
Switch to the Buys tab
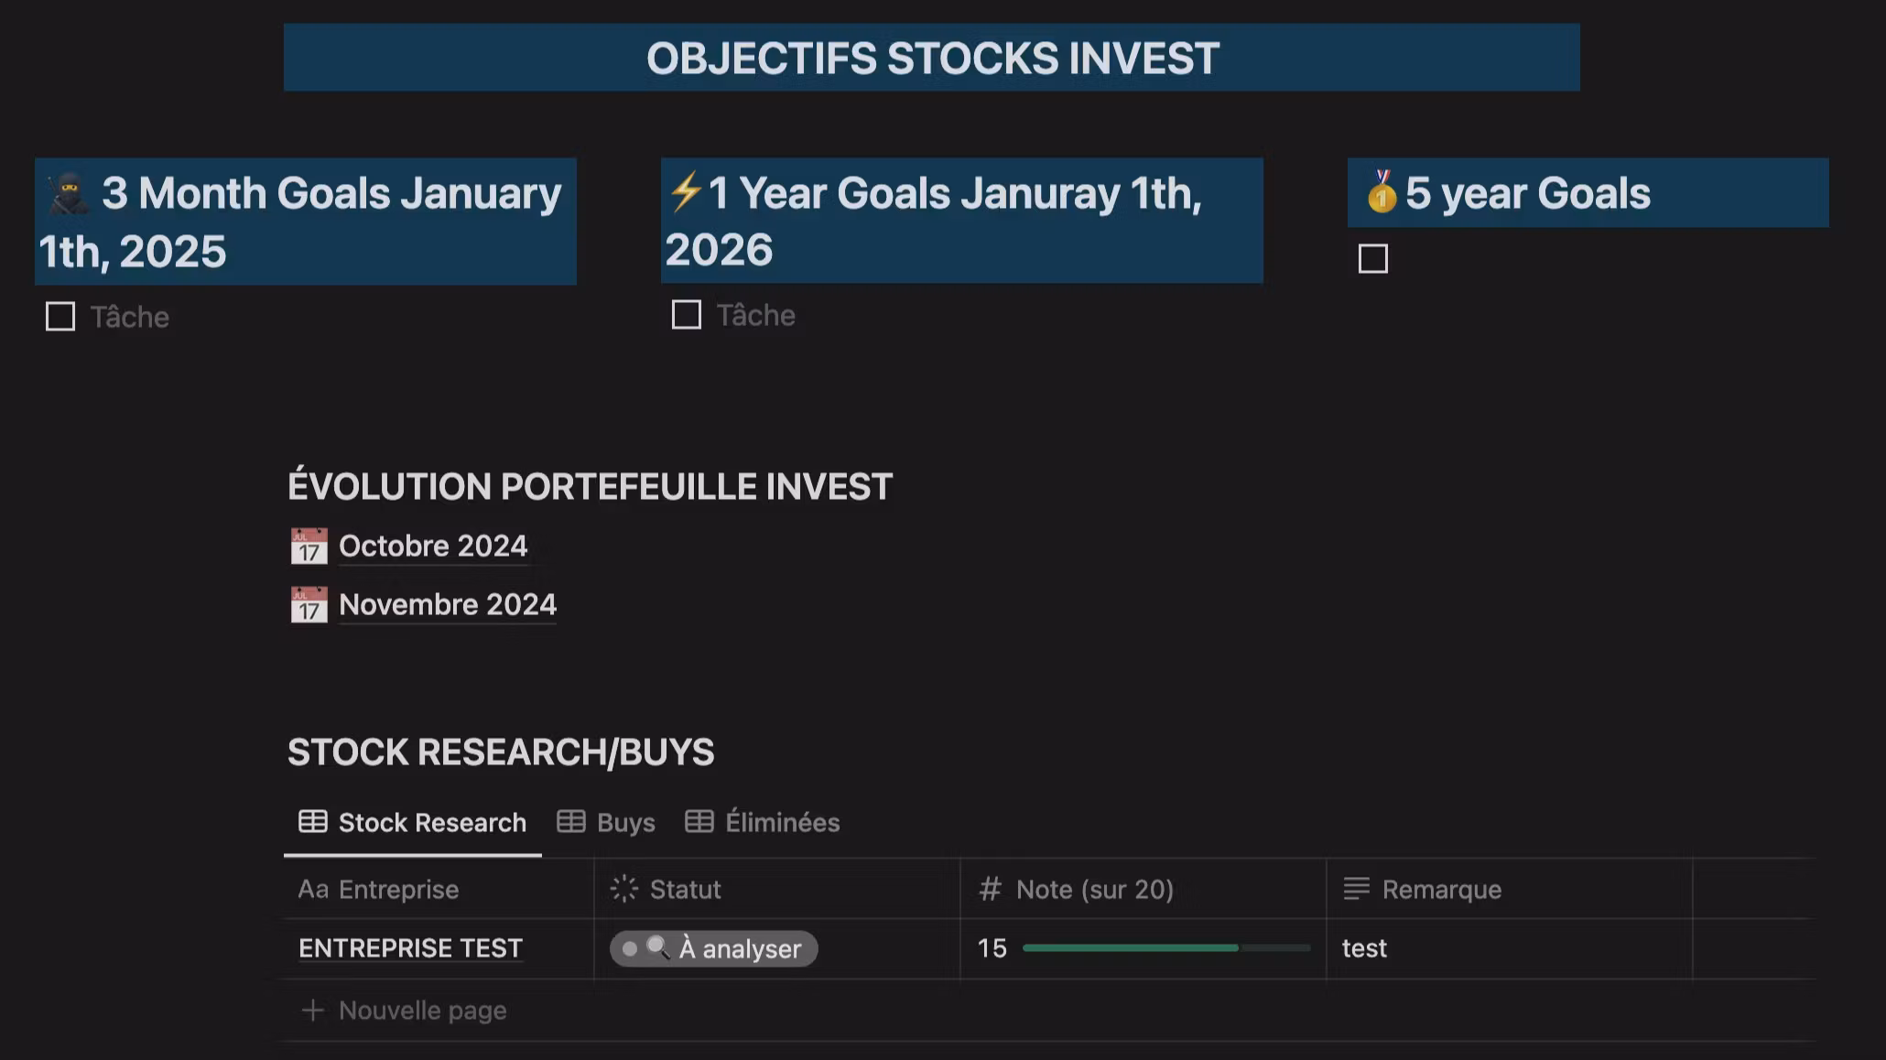(x=607, y=822)
